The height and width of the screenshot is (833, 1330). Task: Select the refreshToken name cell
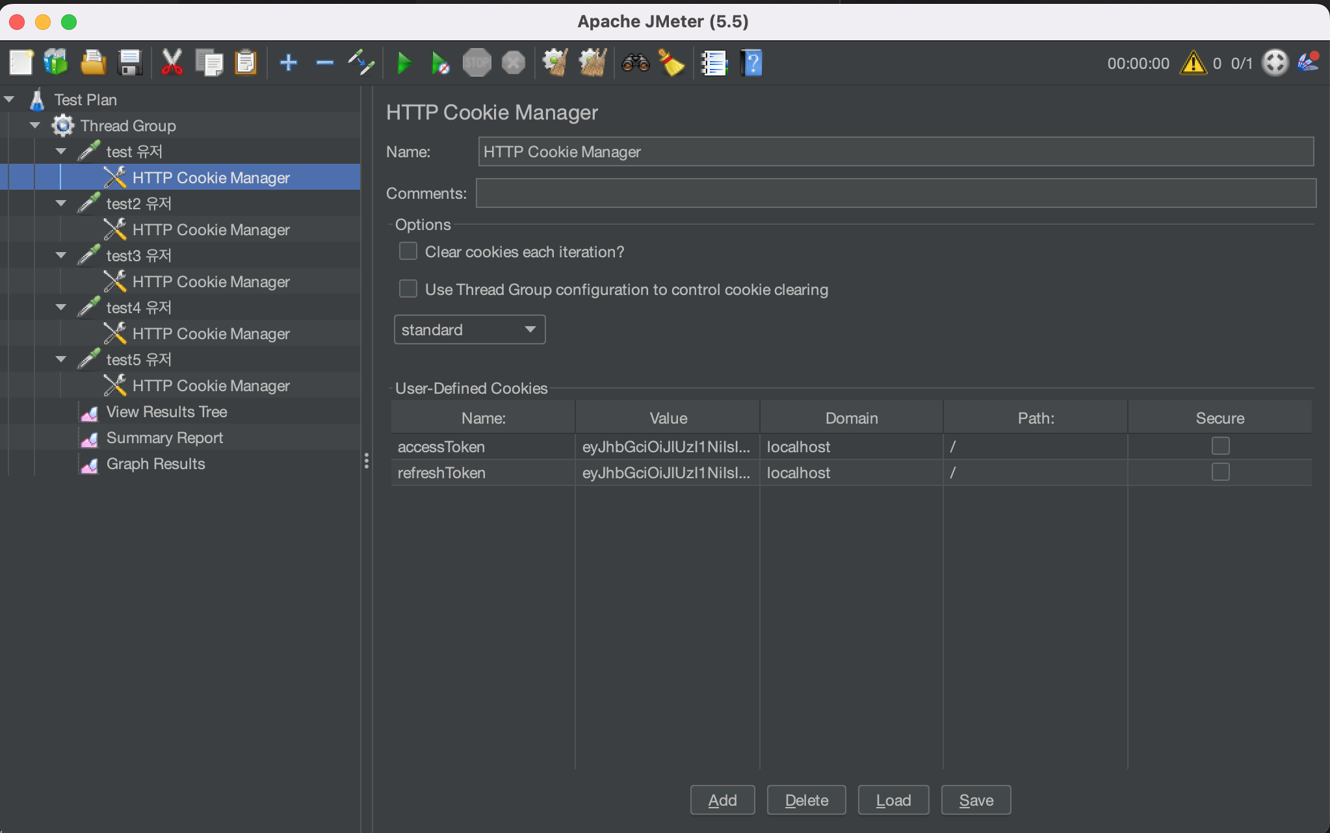(483, 472)
